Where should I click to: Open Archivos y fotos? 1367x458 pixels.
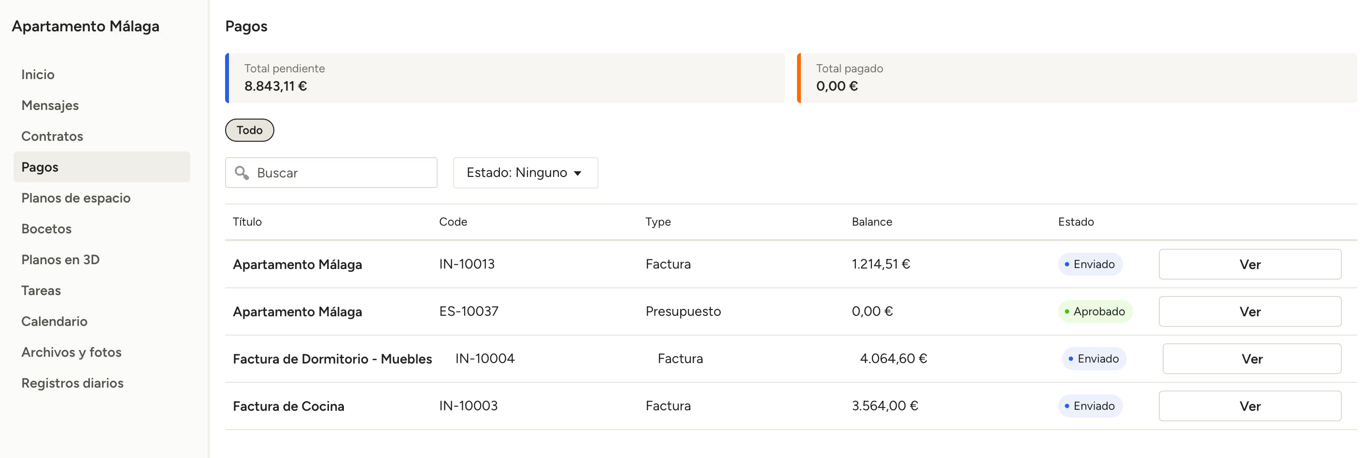71,352
